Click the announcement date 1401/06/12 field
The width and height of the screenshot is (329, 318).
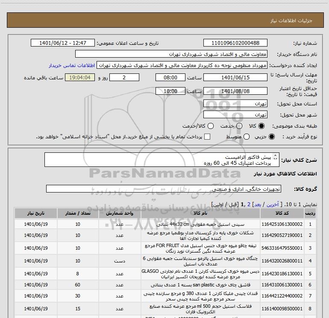coord(63,43)
